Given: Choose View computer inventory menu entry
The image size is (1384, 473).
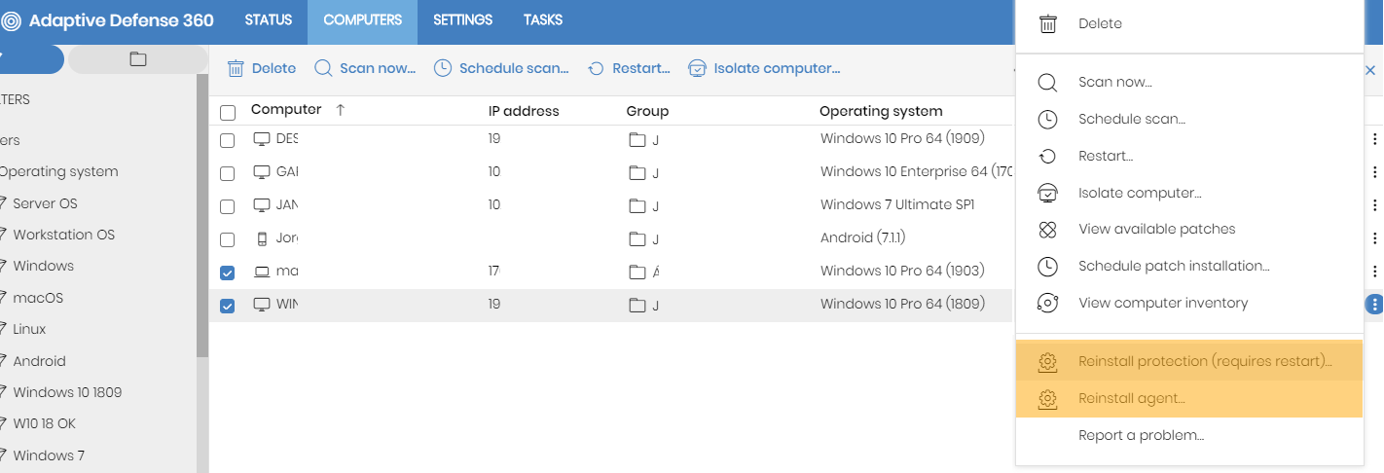Looking at the screenshot, I should [1188, 303].
